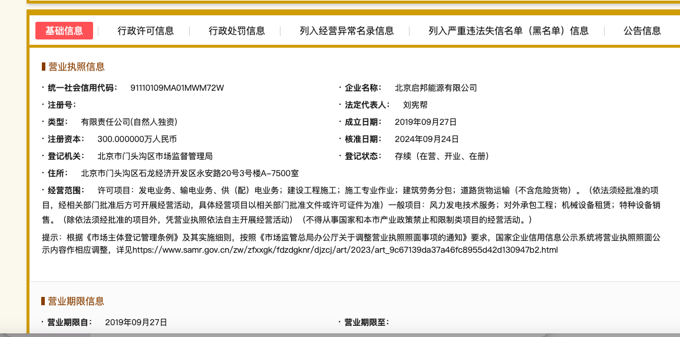Open 列入严重违法失信名单(黑名单)信息 tab

click(x=509, y=31)
